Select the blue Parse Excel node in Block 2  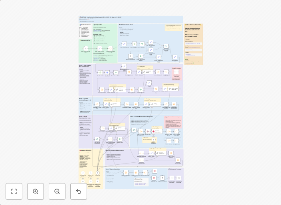click(x=107, y=73)
